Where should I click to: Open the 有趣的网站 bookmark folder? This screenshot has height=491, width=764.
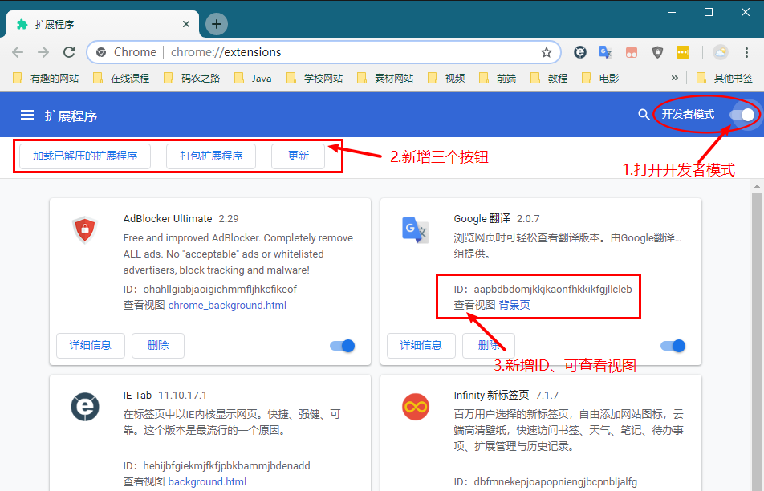tap(45, 79)
